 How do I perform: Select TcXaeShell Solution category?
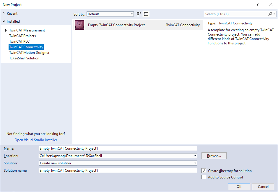(24, 58)
